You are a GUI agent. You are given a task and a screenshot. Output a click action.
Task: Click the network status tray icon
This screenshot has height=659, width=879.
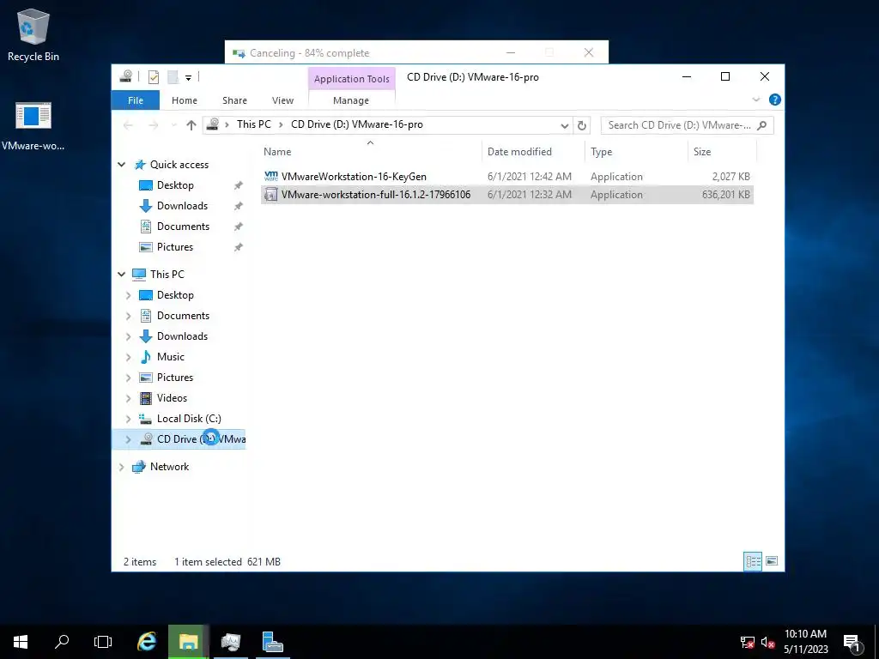tap(748, 642)
